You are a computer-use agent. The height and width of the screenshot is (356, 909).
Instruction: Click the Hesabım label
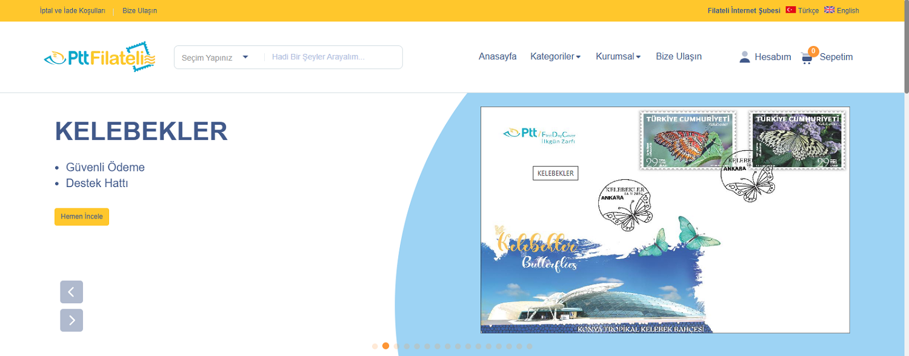click(773, 57)
